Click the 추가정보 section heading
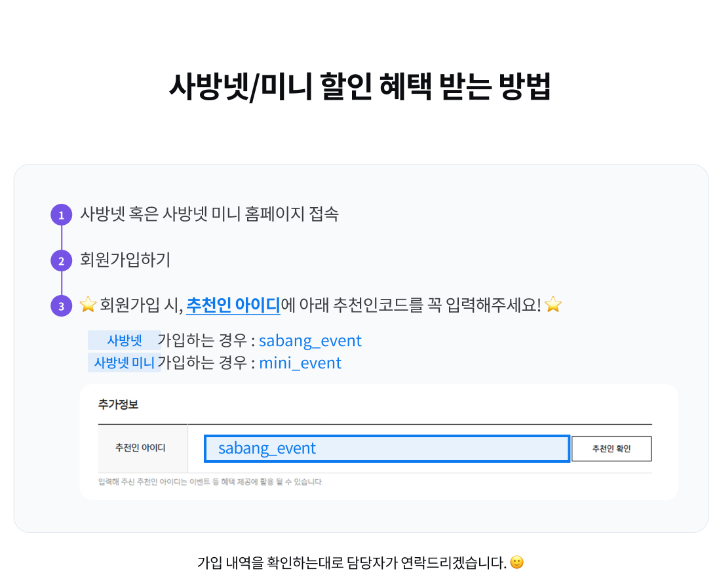The image size is (721, 586). [118, 404]
